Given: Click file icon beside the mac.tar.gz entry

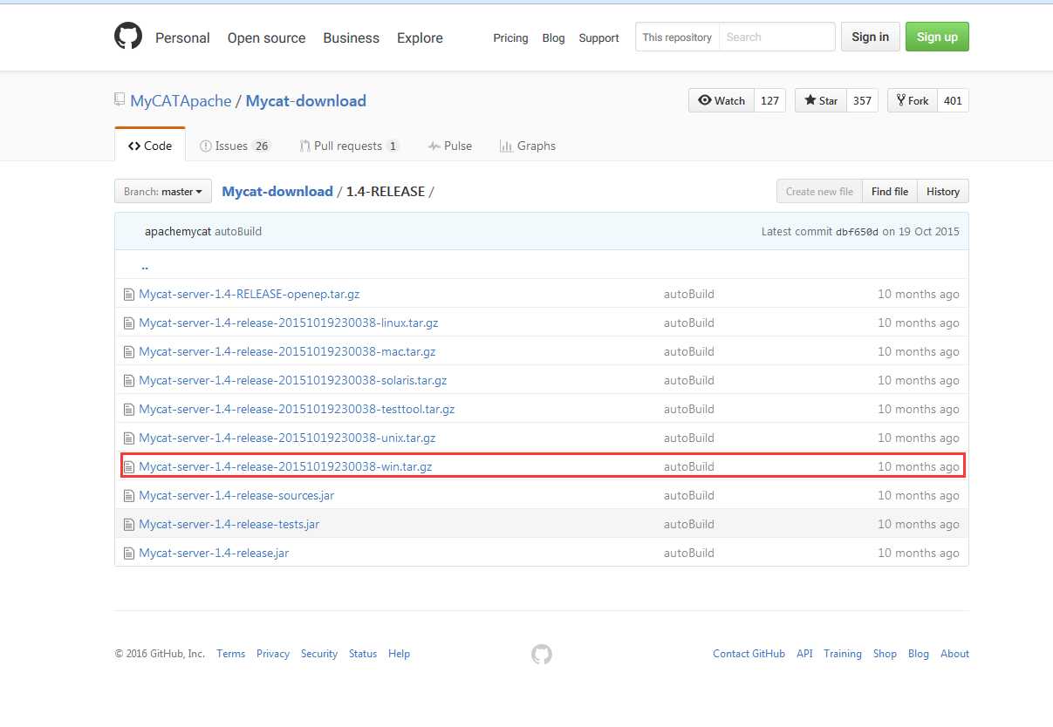Looking at the screenshot, I should pyautogui.click(x=129, y=352).
